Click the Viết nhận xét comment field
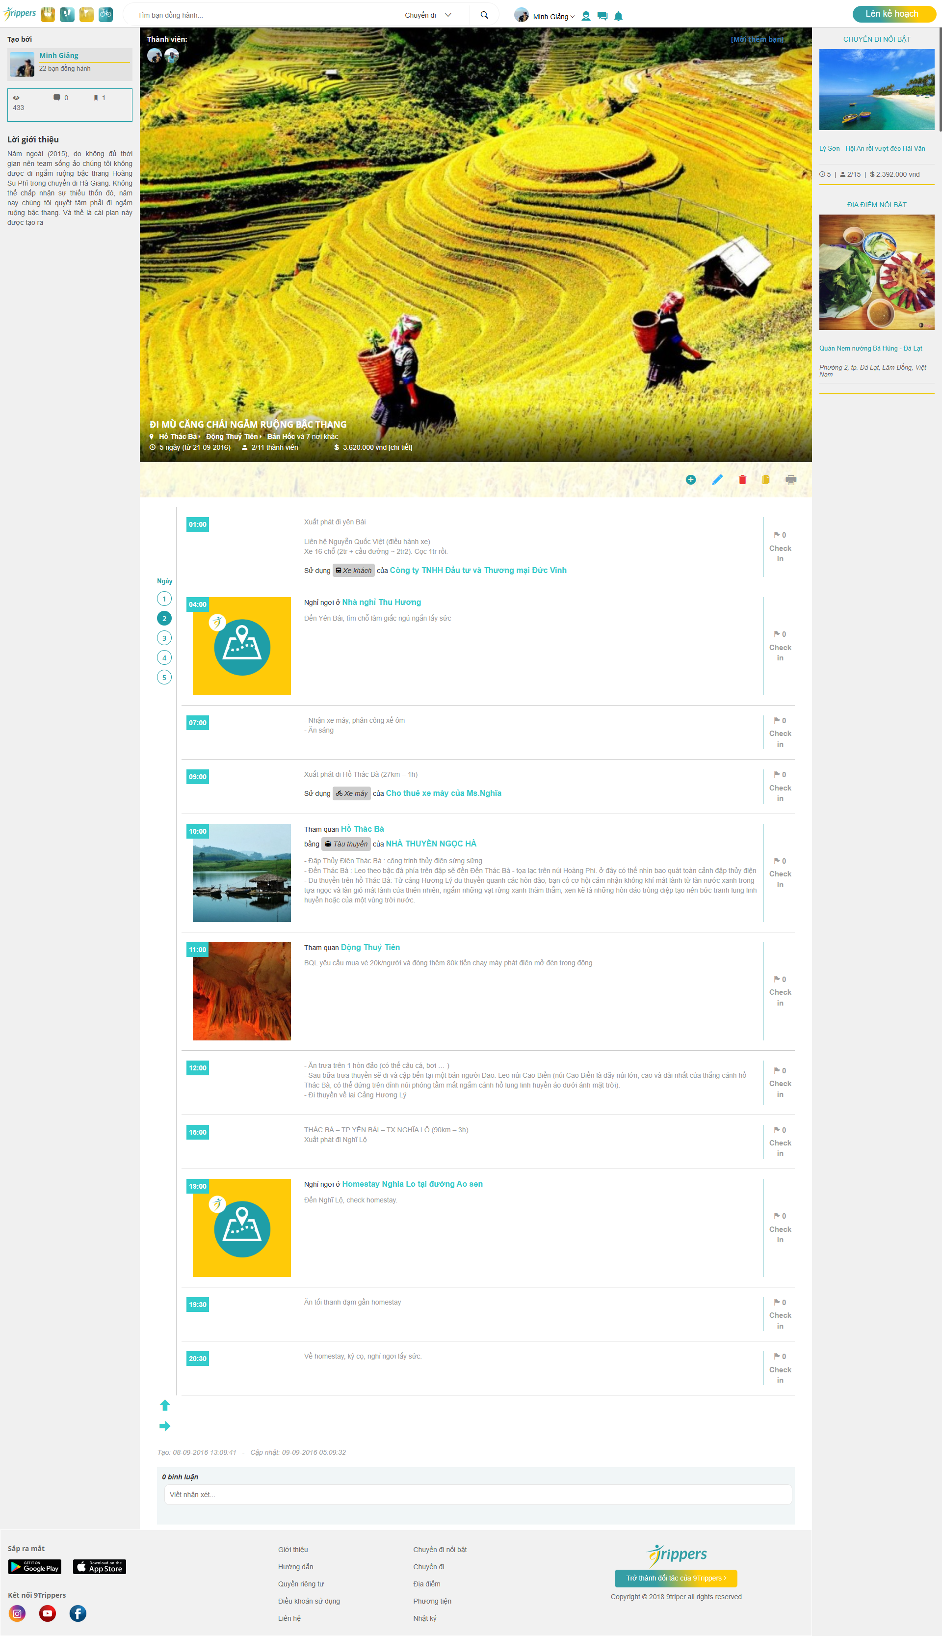The image size is (942, 1636). (x=477, y=1494)
